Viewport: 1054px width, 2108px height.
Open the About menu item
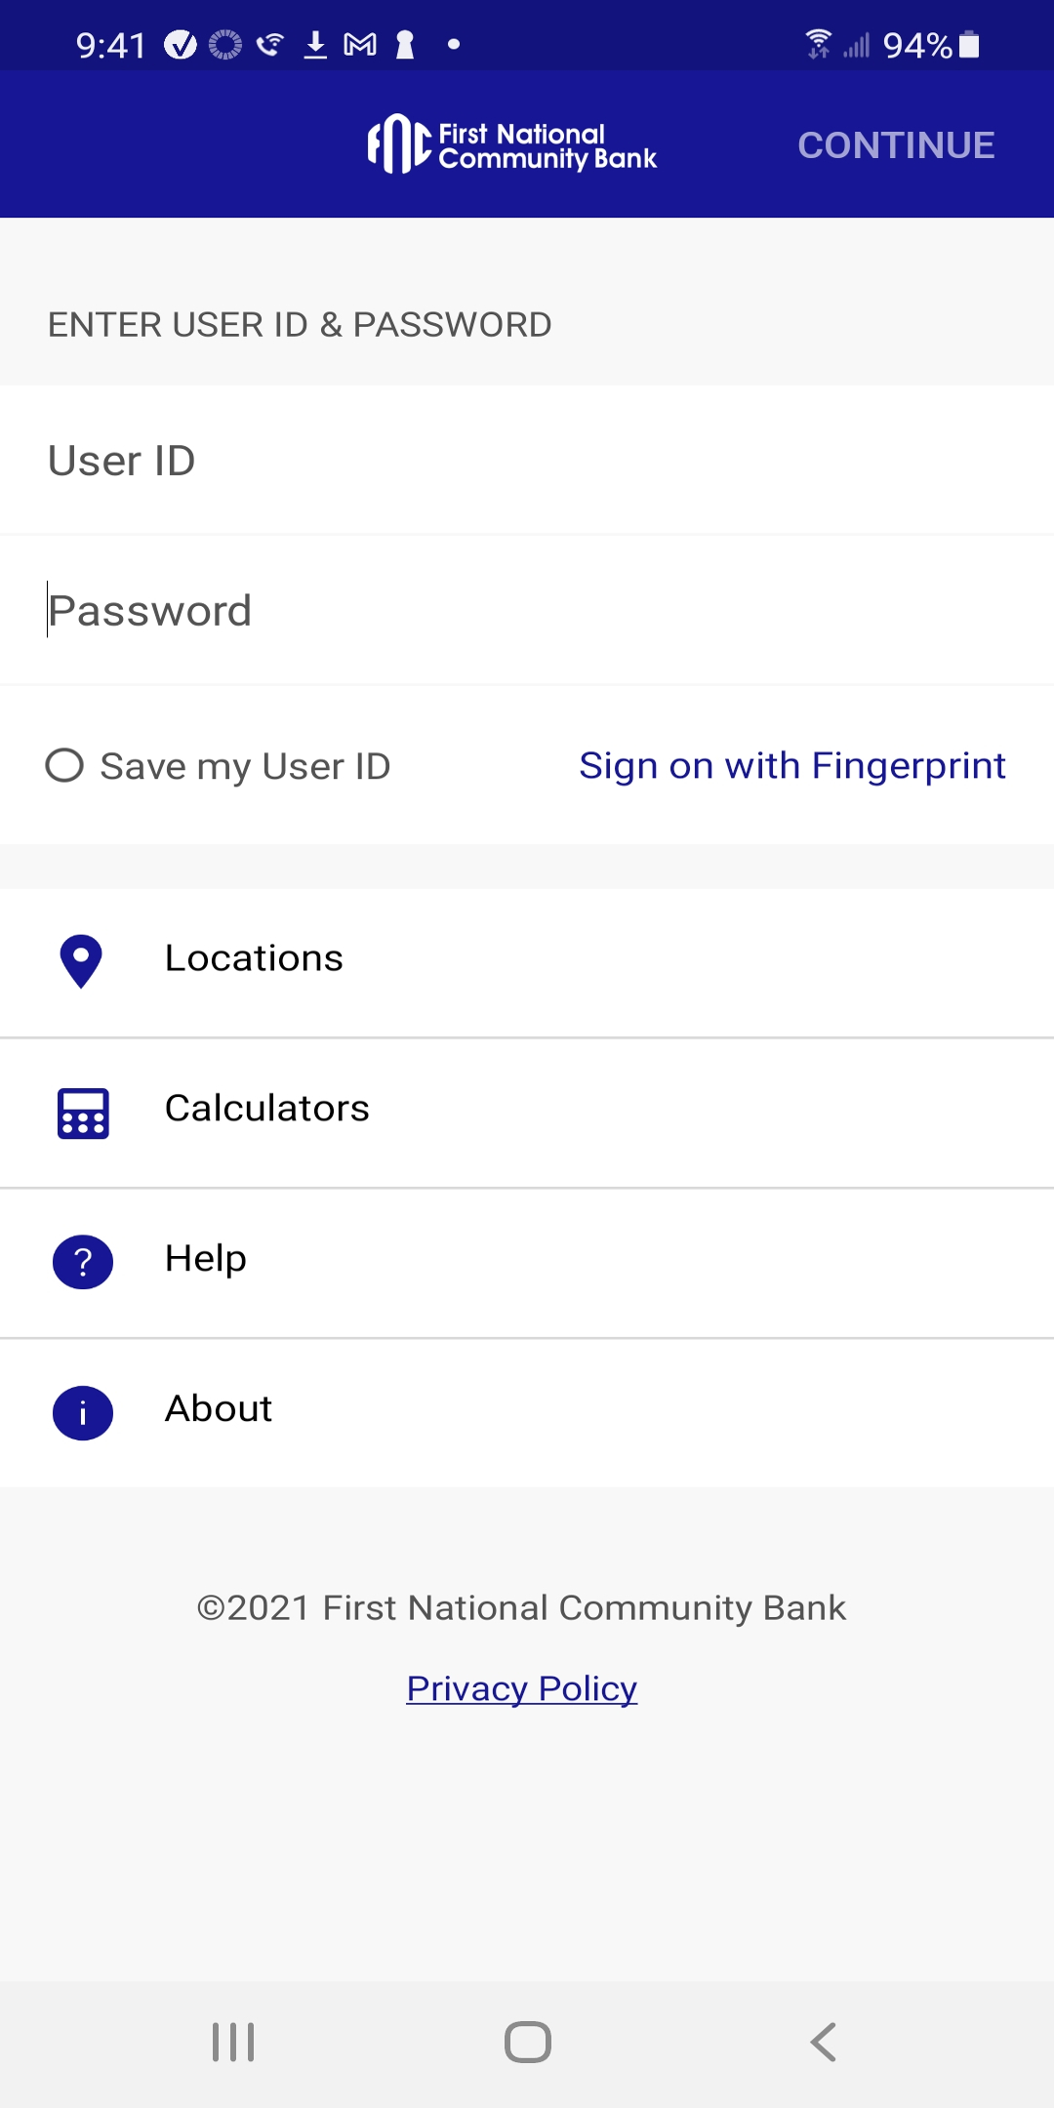click(x=527, y=1413)
